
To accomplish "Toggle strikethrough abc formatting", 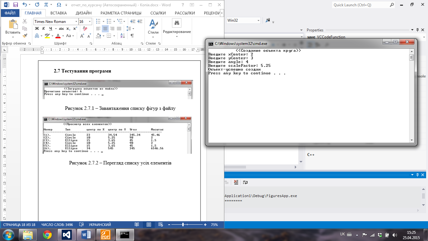I will (x=61, y=29).
